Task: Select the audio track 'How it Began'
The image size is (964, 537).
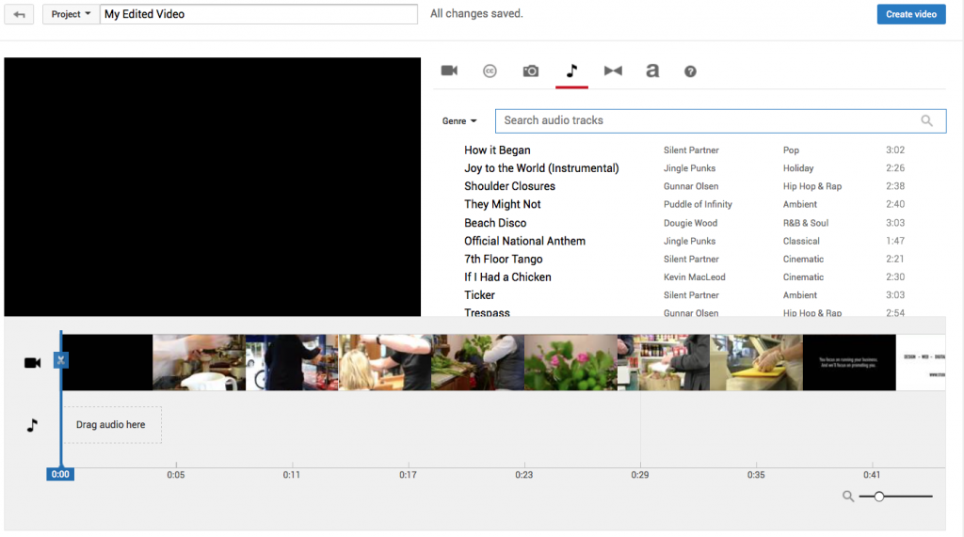Action: [x=497, y=150]
